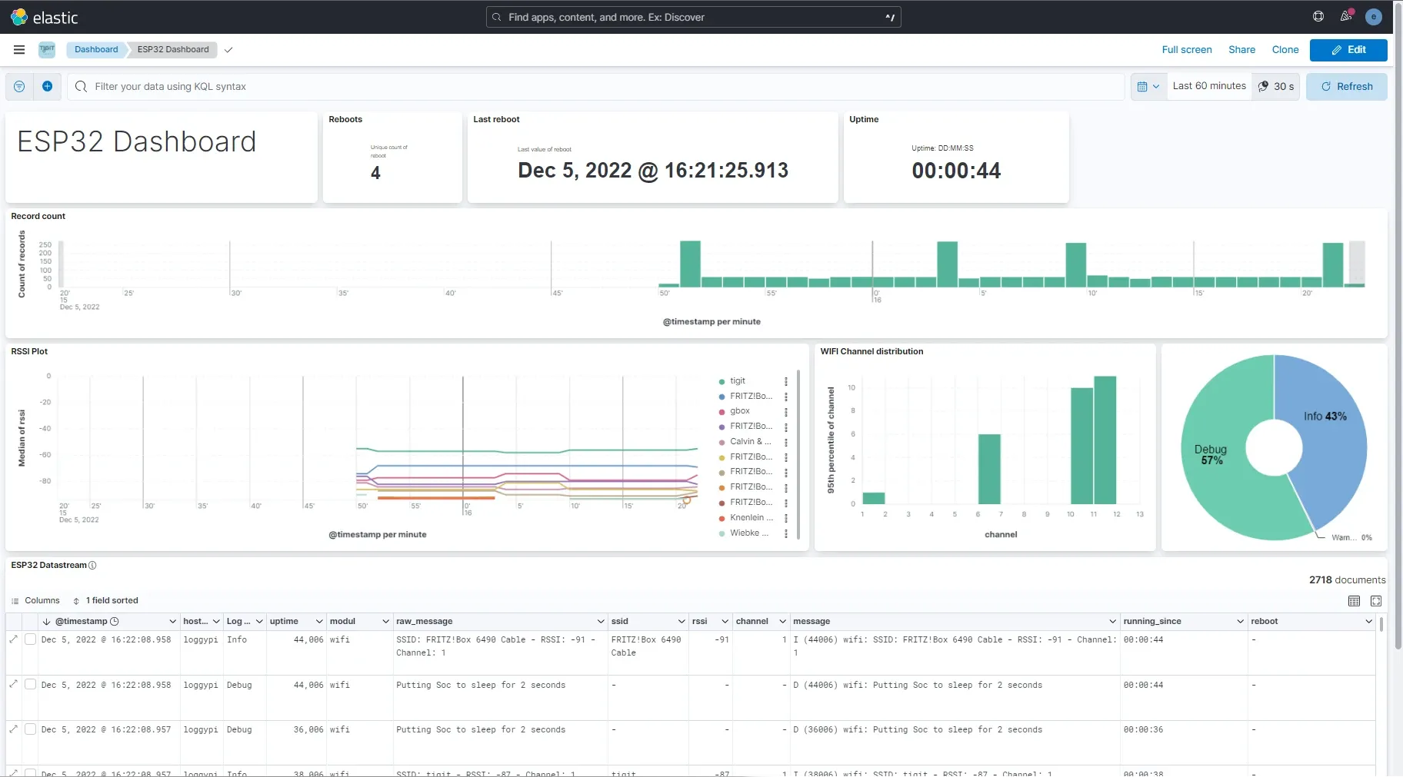Open the ssid column header dropdown
The image size is (1403, 777).
click(x=682, y=622)
